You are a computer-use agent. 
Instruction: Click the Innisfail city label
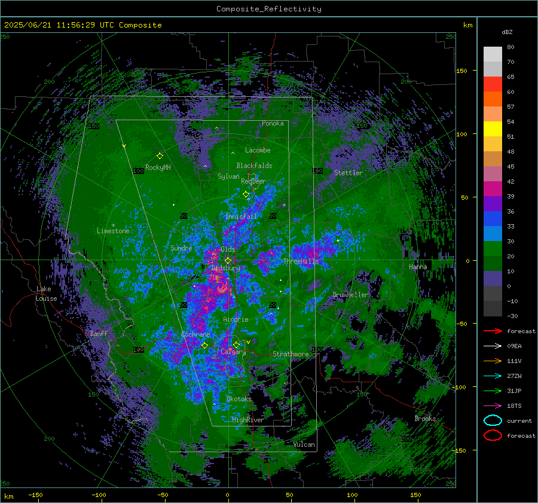pyautogui.click(x=242, y=217)
